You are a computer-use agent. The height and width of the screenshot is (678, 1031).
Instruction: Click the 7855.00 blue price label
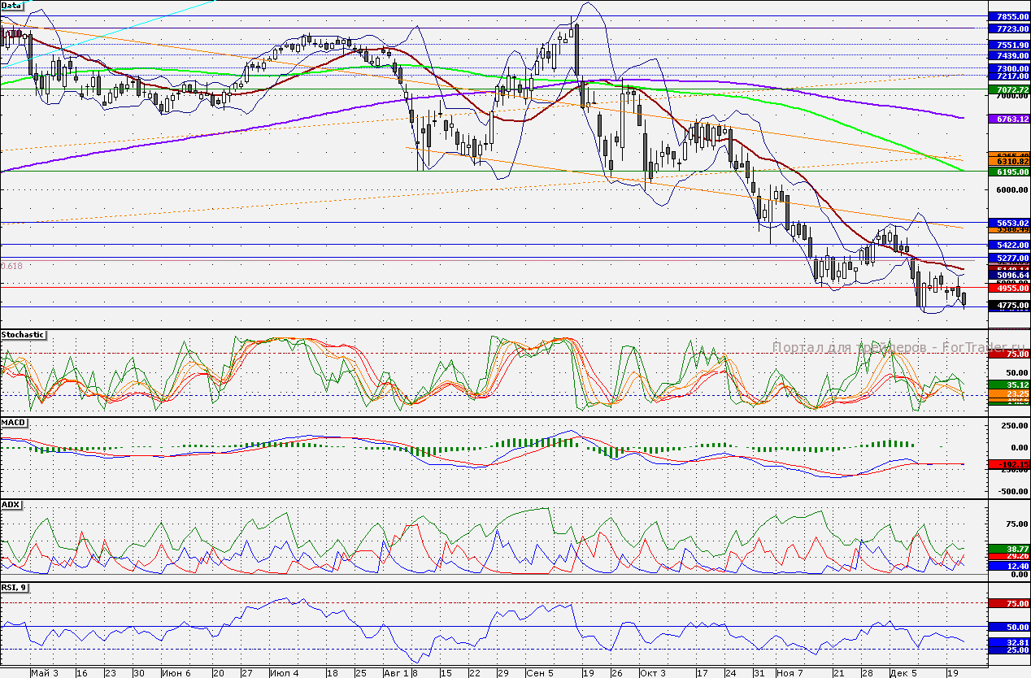pos(1008,16)
